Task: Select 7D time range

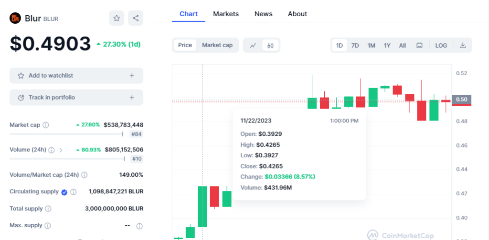Action: coord(355,45)
